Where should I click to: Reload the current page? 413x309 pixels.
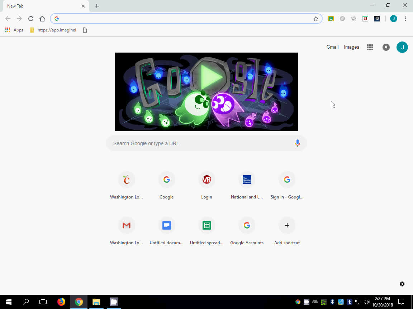pyautogui.click(x=31, y=19)
